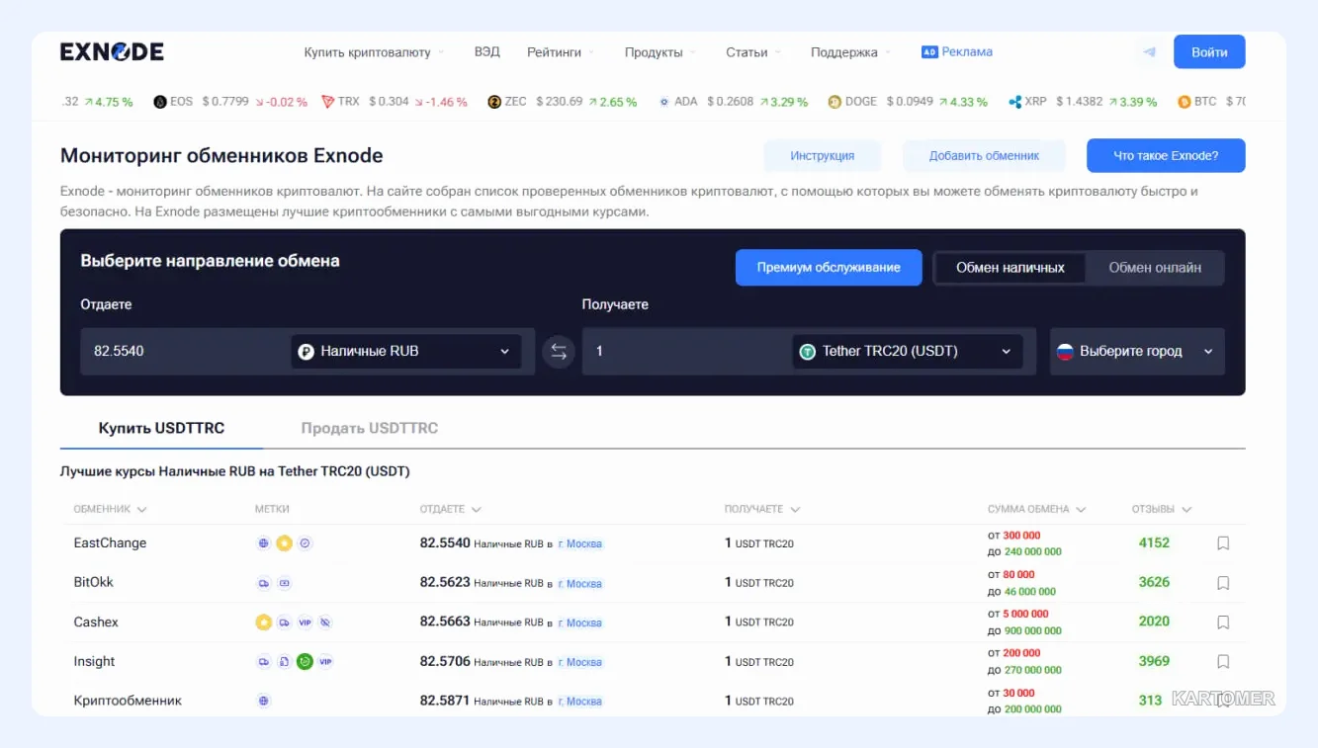This screenshot has height=748, width=1318.
Task: Click the swap direction arrows icon
Action: pos(559,352)
